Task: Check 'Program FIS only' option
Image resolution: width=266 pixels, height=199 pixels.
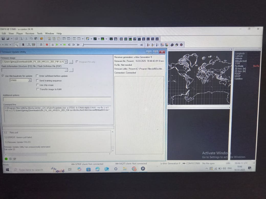Action: click(x=77, y=62)
